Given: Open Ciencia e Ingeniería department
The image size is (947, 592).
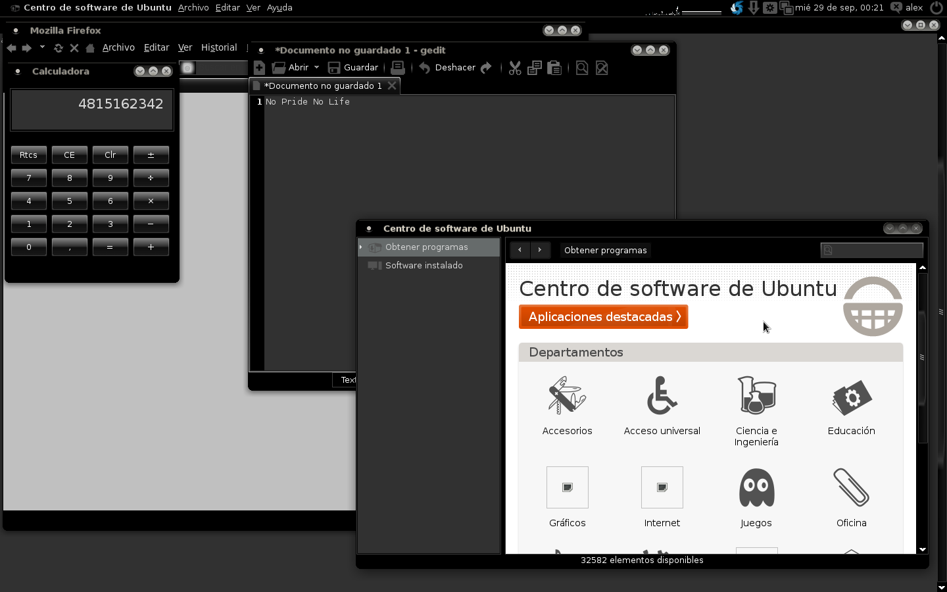Looking at the screenshot, I should (757, 411).
